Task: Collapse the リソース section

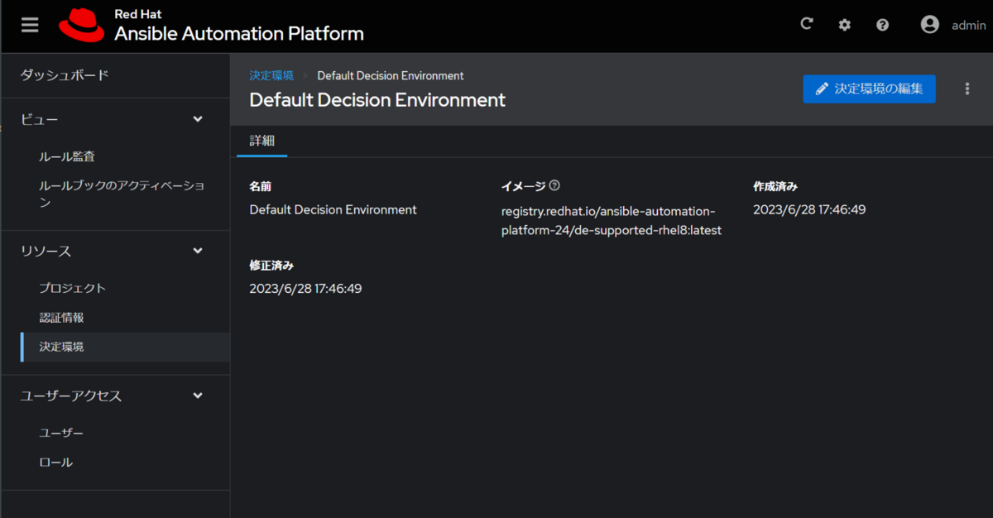Action: [x=198, y=251]
